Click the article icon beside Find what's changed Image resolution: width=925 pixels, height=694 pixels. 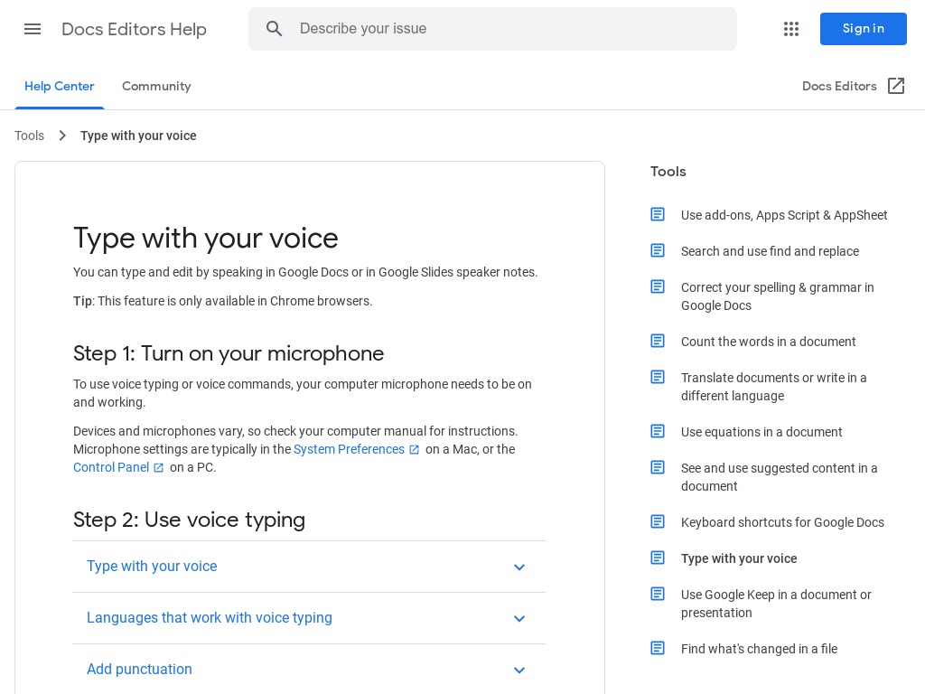click(x=658, y=647)
